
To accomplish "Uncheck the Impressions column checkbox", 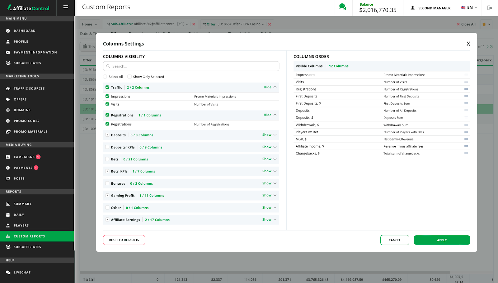I will 107,96.
